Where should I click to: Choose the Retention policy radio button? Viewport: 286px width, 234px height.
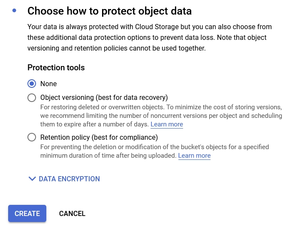coord(32,137)
